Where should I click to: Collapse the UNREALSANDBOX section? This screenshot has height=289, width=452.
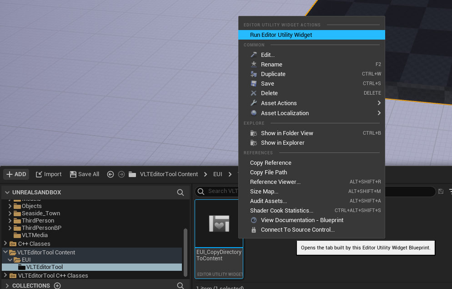[x=7, y=193]
